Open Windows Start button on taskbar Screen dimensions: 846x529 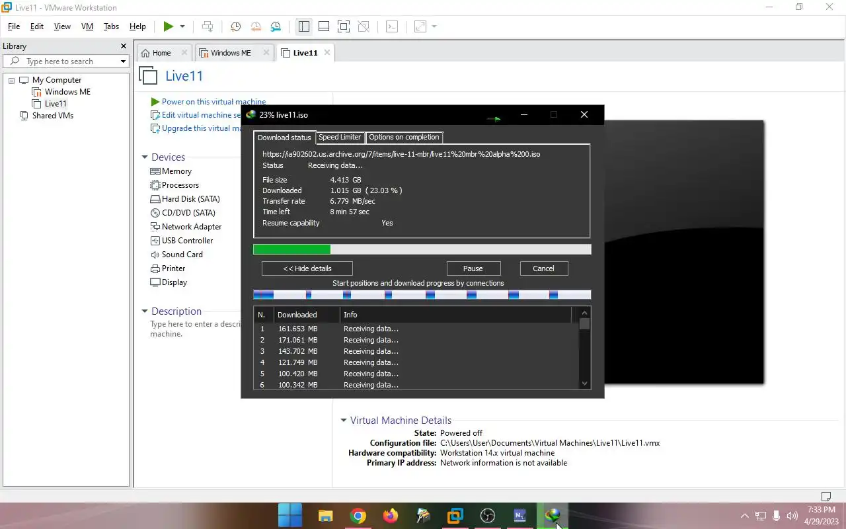[288, 515]
